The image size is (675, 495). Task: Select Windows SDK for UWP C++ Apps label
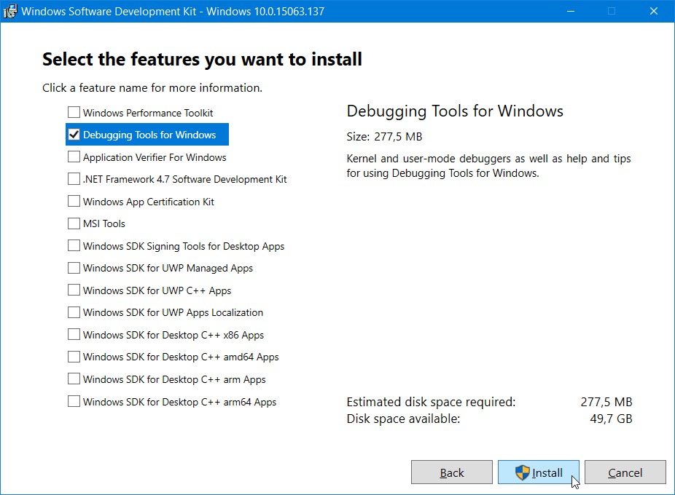click(157, 290)
